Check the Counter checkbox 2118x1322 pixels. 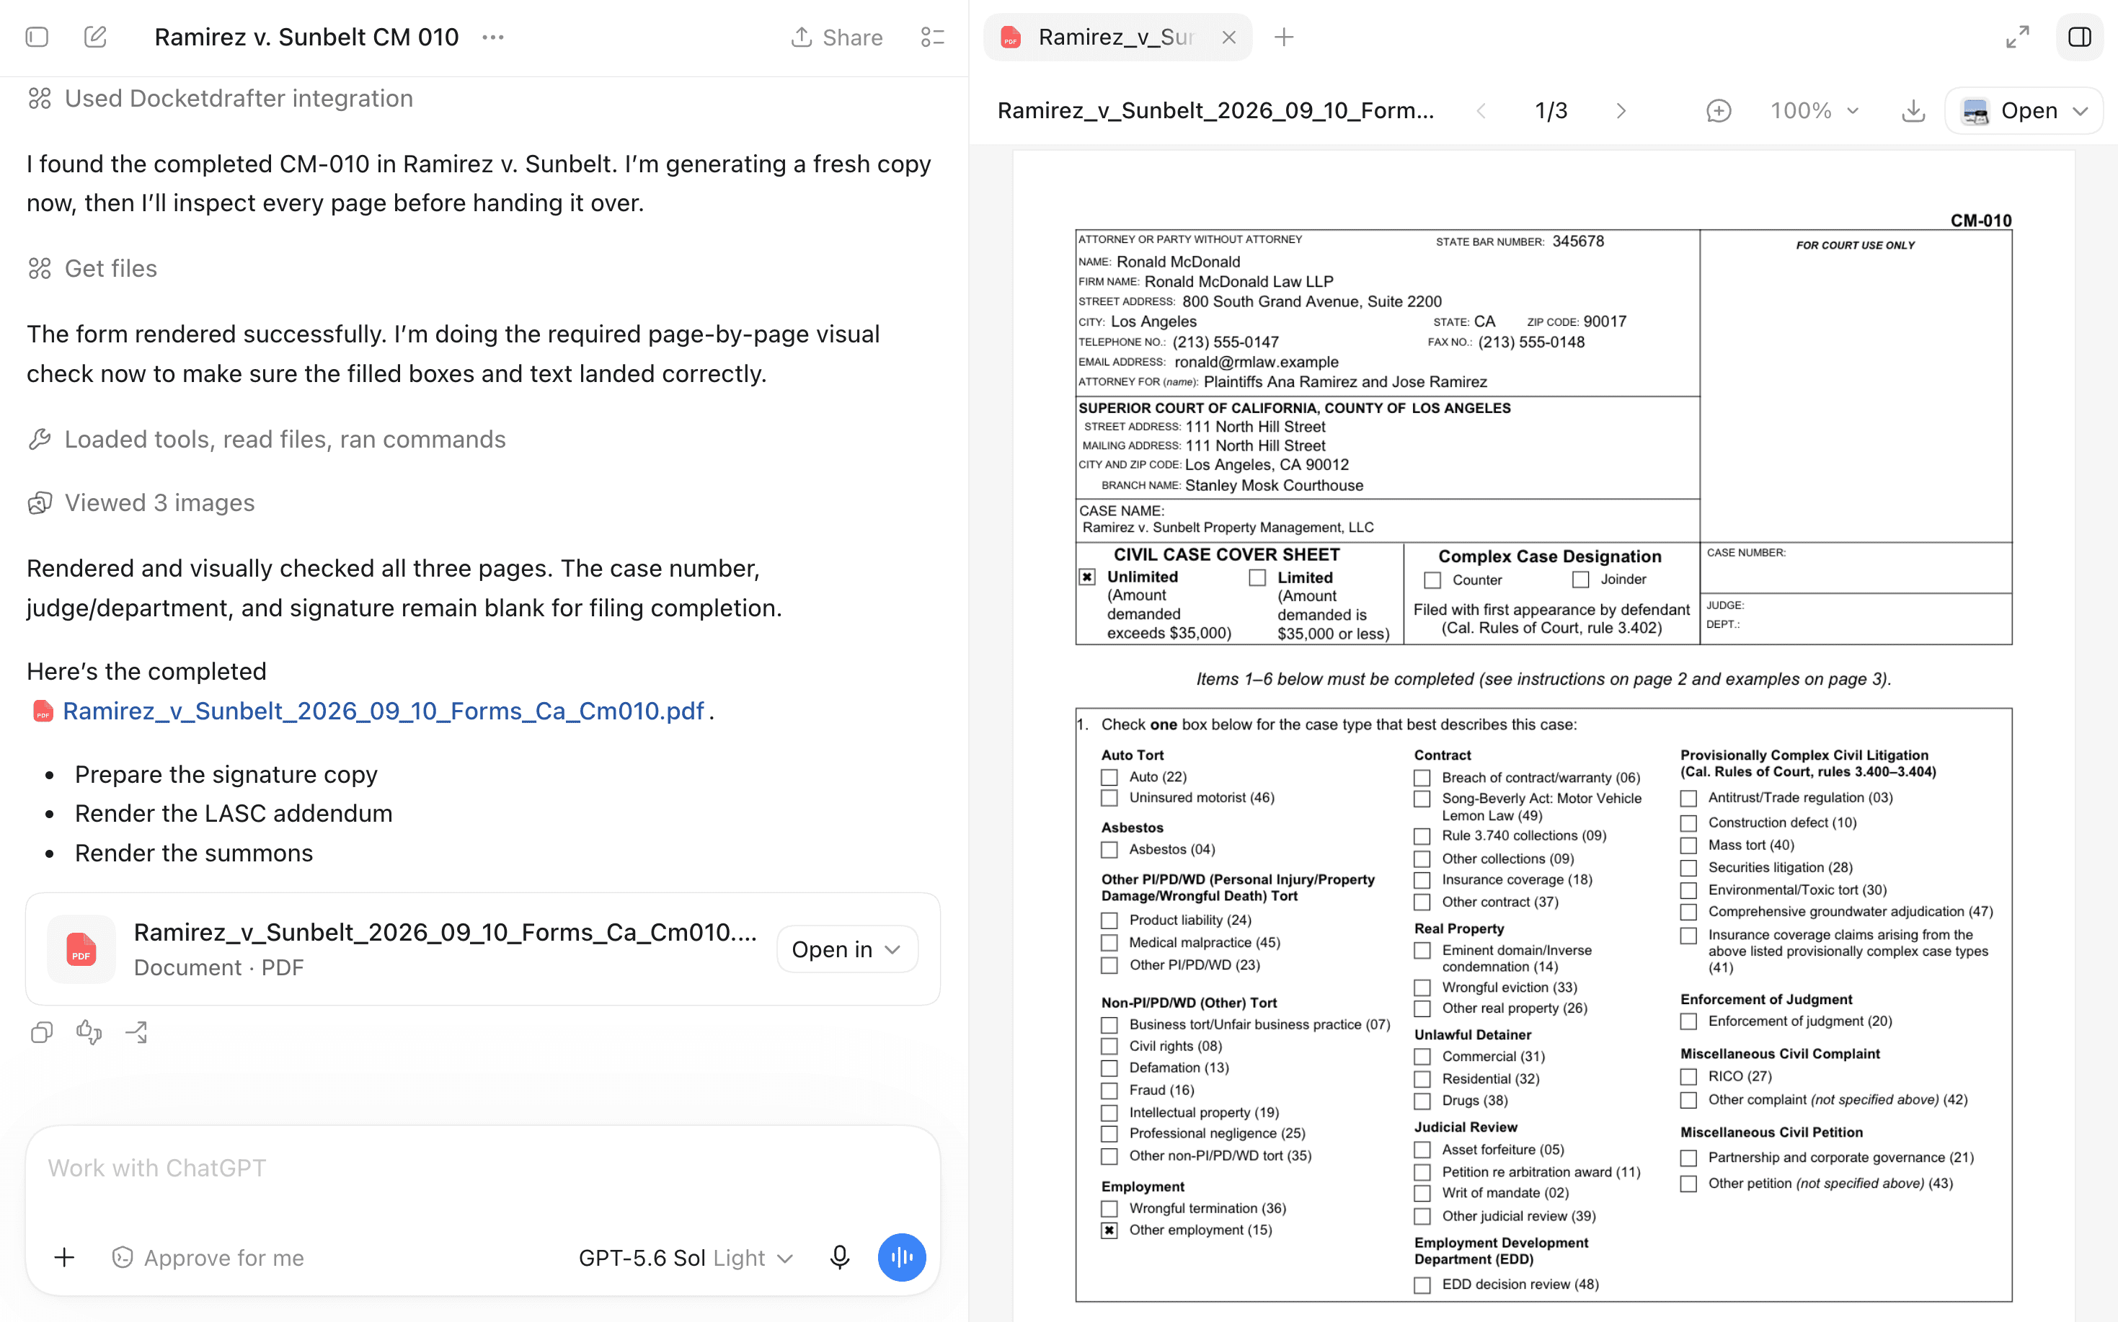pos(1432,580)
